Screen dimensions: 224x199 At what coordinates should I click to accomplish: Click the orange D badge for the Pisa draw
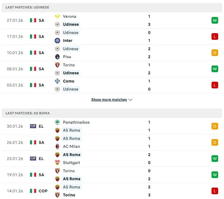(215, 53)
